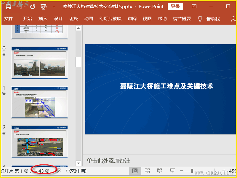Start Slide Show icon in status bar
The image size is (237, 178).
click(x=172, y=171)
